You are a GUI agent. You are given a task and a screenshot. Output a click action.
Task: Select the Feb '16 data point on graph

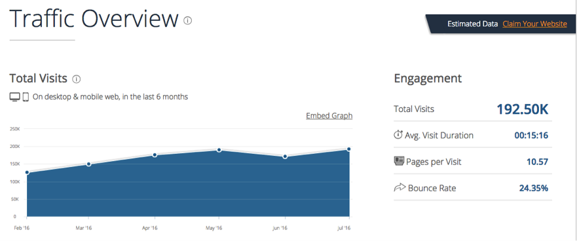27,172
